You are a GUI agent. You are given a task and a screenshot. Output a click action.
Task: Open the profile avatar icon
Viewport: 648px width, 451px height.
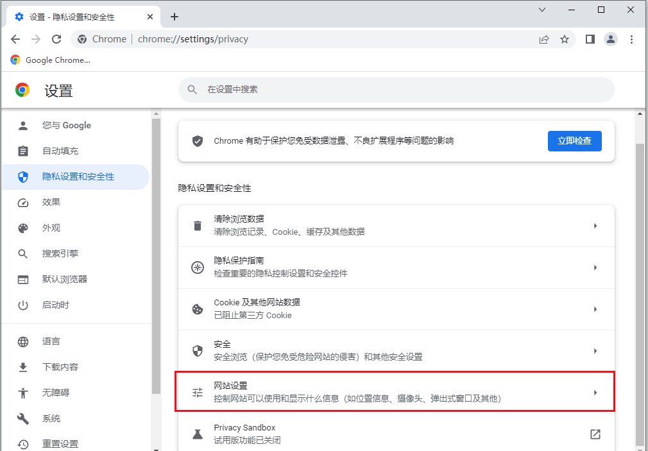point(610,39)
